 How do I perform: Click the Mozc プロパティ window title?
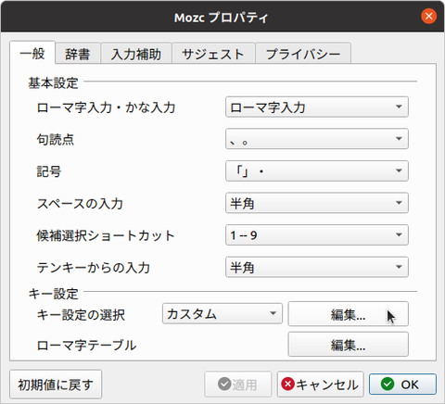pos(221,18)
